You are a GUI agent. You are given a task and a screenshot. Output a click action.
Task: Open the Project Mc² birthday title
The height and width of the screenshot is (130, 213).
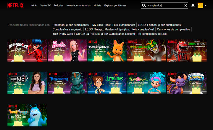27,83
